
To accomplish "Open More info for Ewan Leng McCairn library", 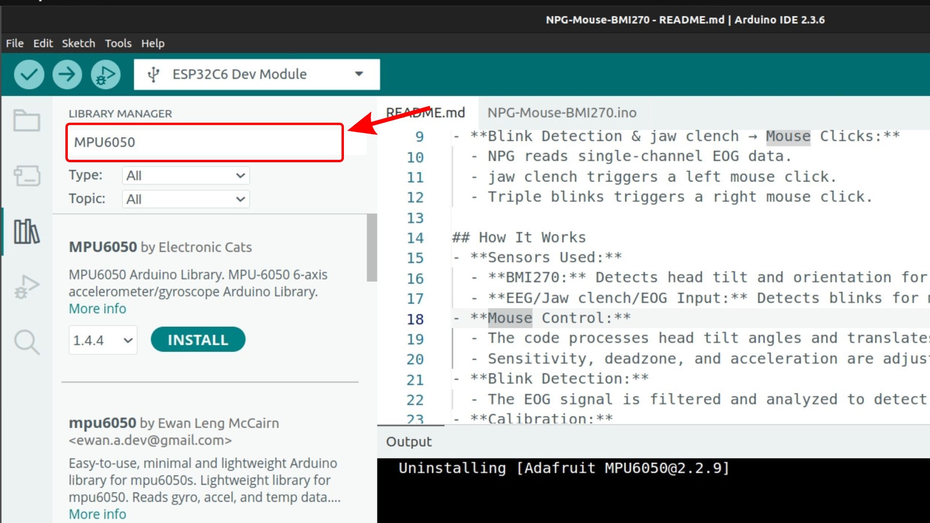I will (x=97, y=514).
